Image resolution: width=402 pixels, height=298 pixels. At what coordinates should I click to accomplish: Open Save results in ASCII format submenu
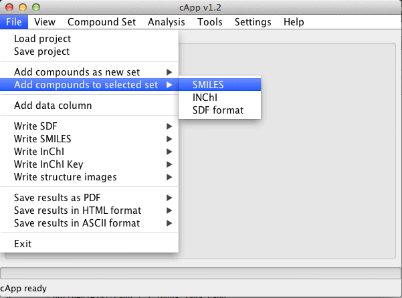(89, 223)
